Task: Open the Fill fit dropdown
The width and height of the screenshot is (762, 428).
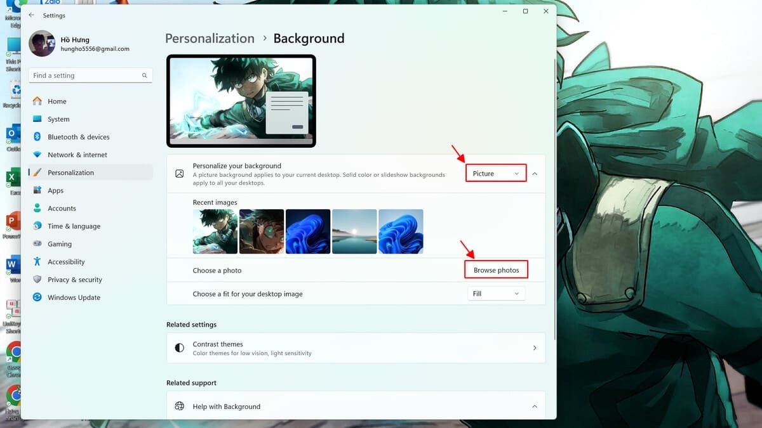Action: point(495,294)
